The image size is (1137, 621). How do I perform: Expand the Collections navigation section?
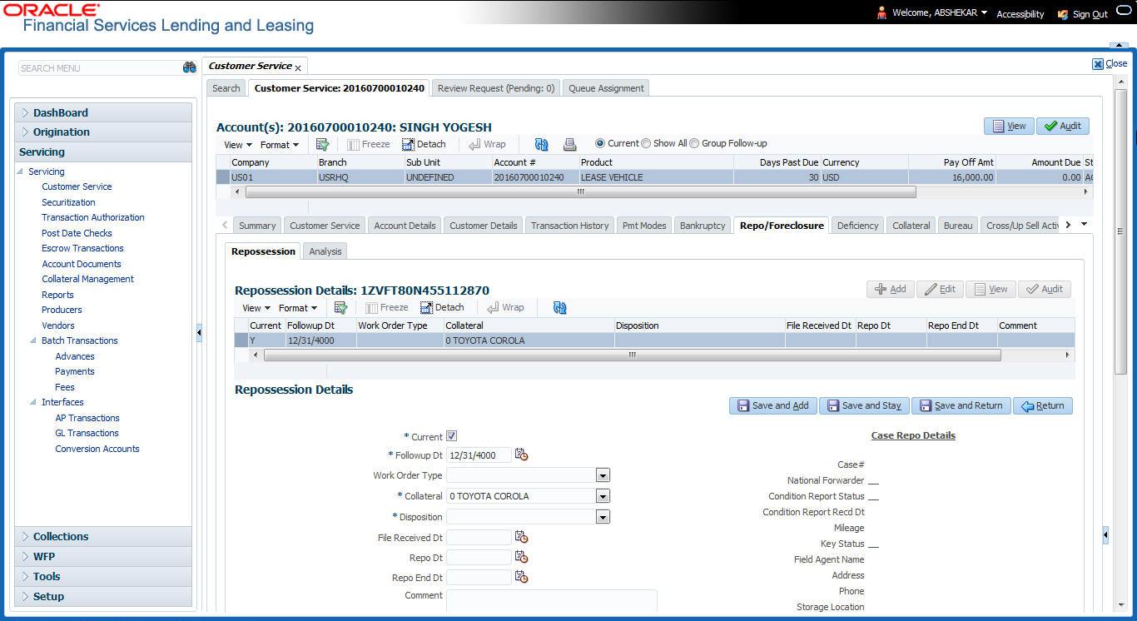25,536
